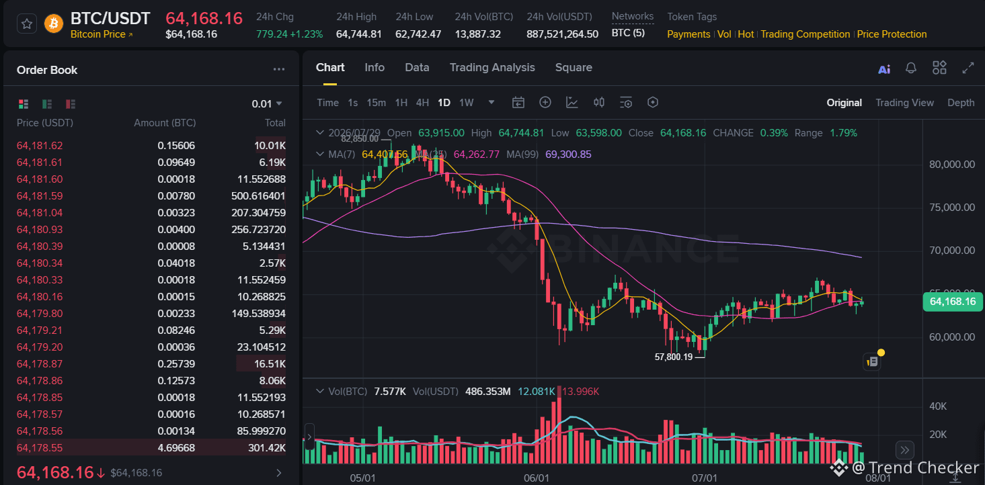
Task: Click the left volume panel scroll handle
Action: click(x=309, y=437)
